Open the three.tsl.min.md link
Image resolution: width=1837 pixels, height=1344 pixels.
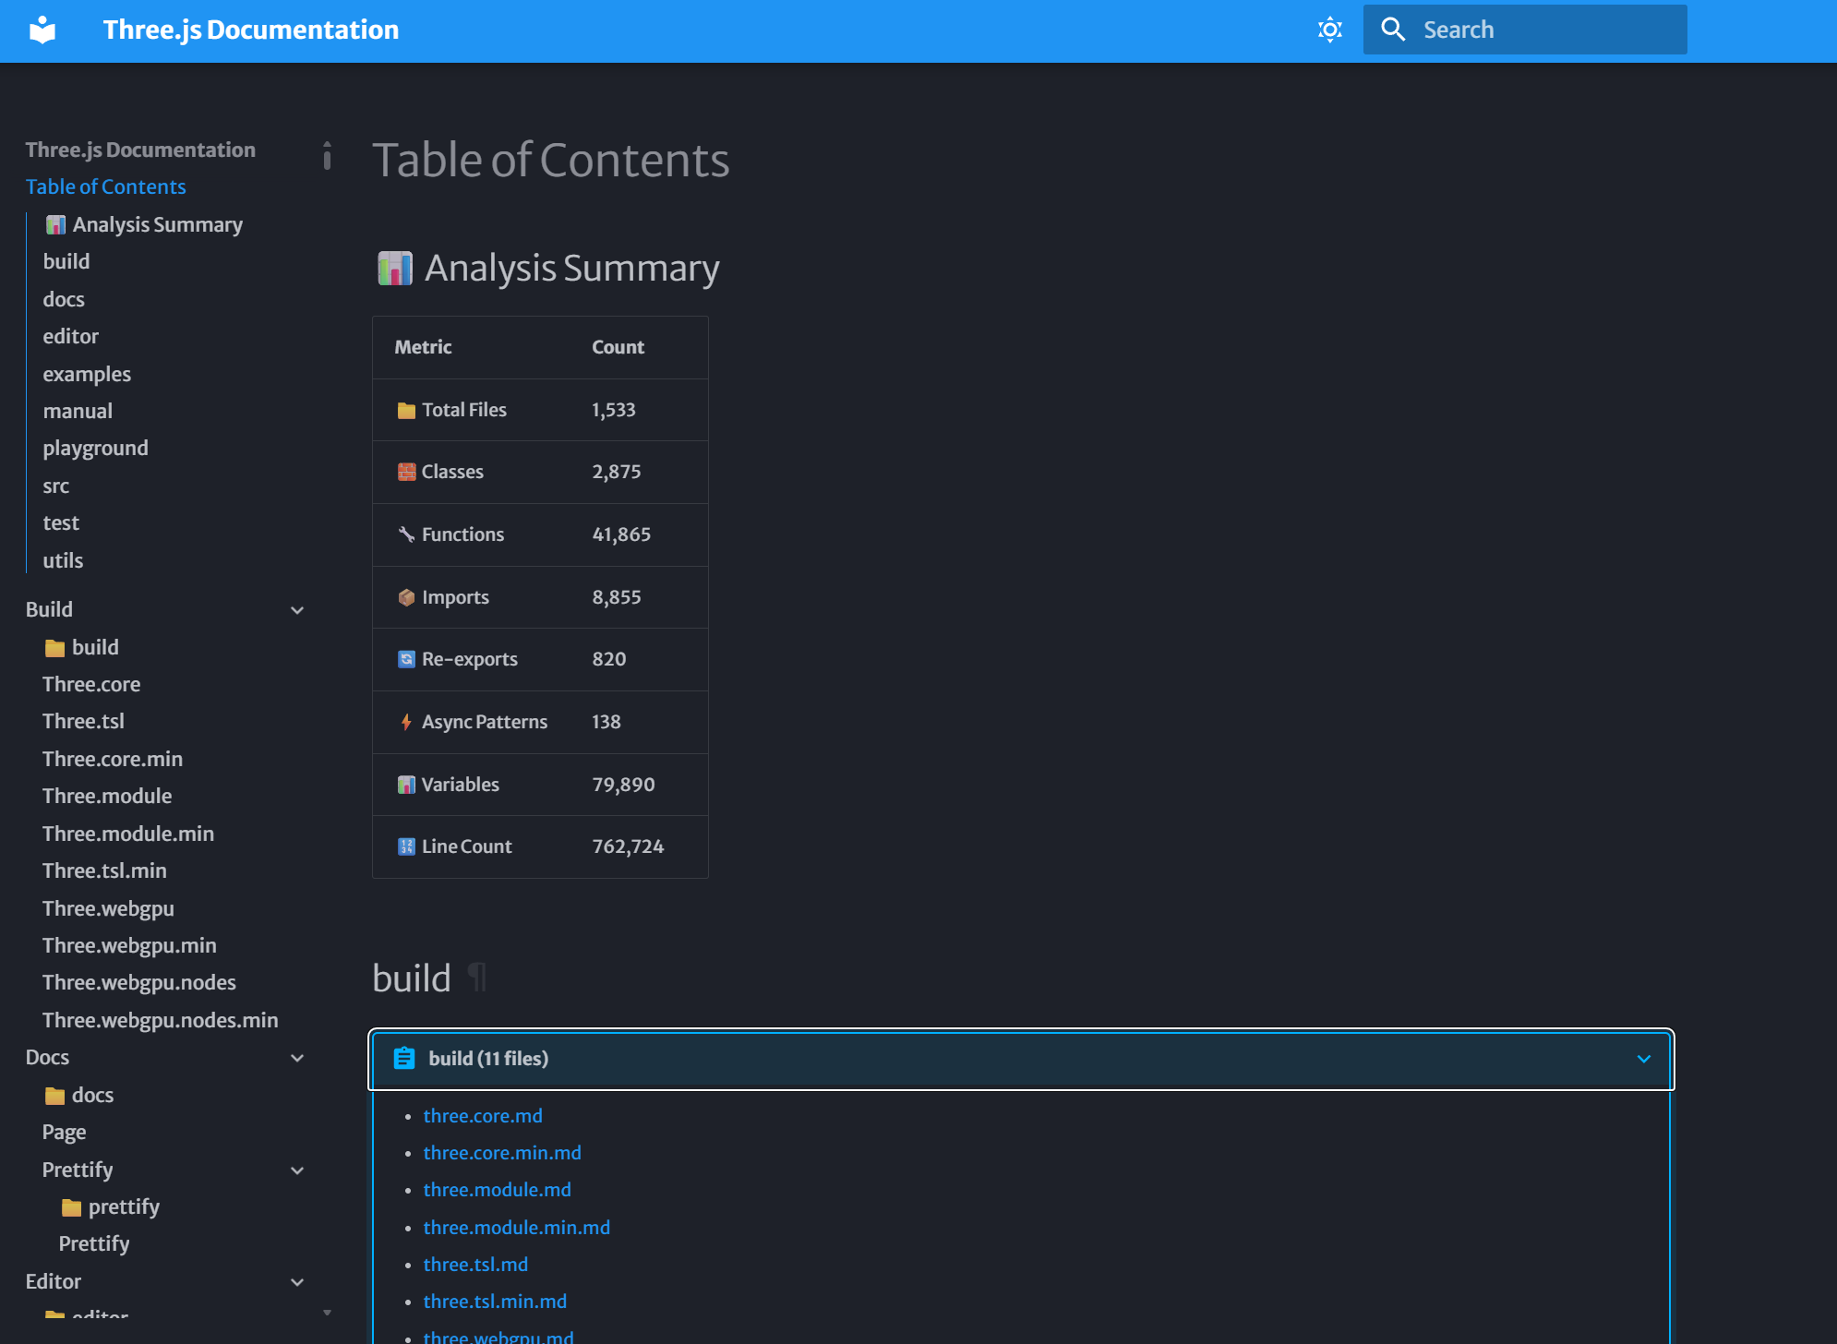click(495, 1302)
